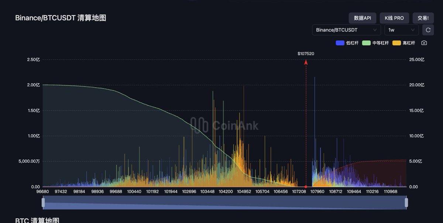
Task: Toggle the 低杠杆 legend series
Action: [347, 43]
